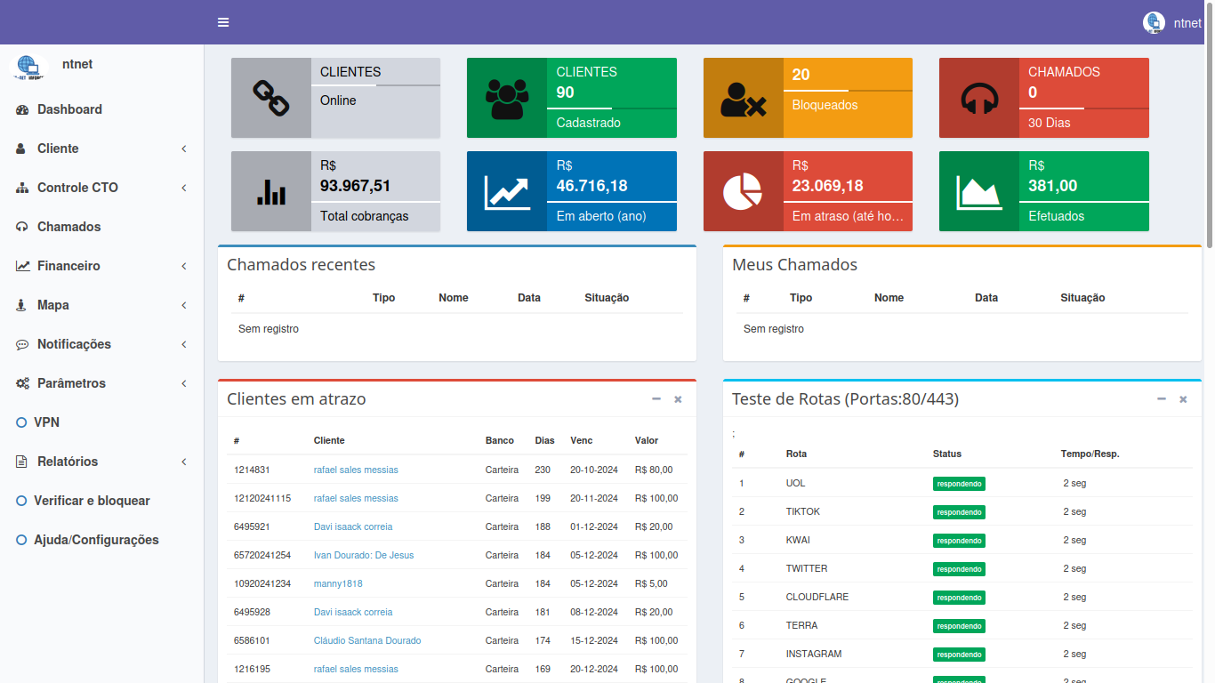Screen dimensions: 1215x683
Task: Expand the Financeiro submenu chevron
Action: (184, 266)
